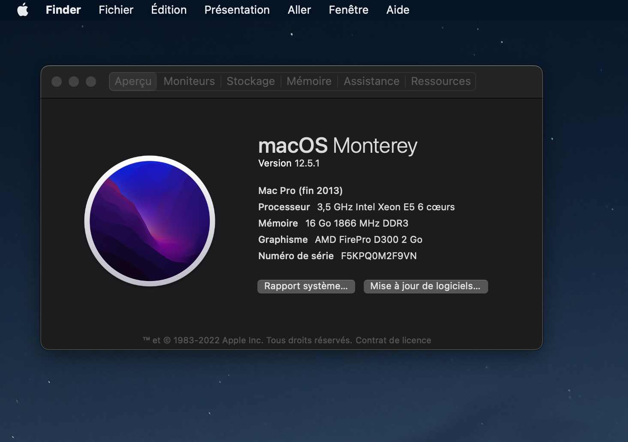Screen dimensions: 628x442
Task: Open the Aide menu
Action: pyautogui.click(x=398, y=9)
